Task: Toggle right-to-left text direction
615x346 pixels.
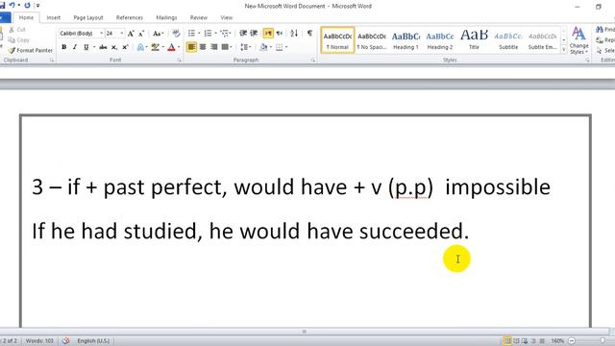Action: 280,34
